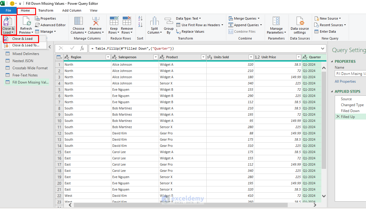
Task: Click the table corner menu icon
Action: tap(59, 57)
